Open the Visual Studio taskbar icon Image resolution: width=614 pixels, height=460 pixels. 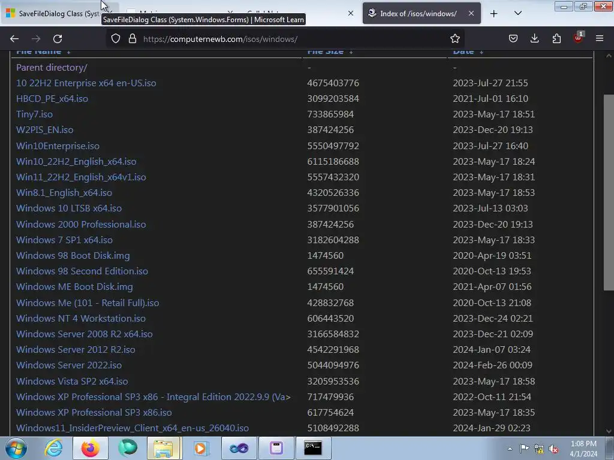click(239, 448)
